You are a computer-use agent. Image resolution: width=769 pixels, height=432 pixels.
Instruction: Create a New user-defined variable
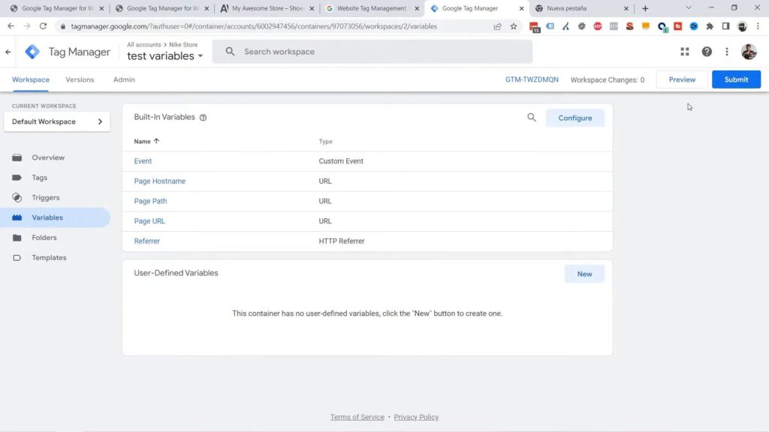584,274
